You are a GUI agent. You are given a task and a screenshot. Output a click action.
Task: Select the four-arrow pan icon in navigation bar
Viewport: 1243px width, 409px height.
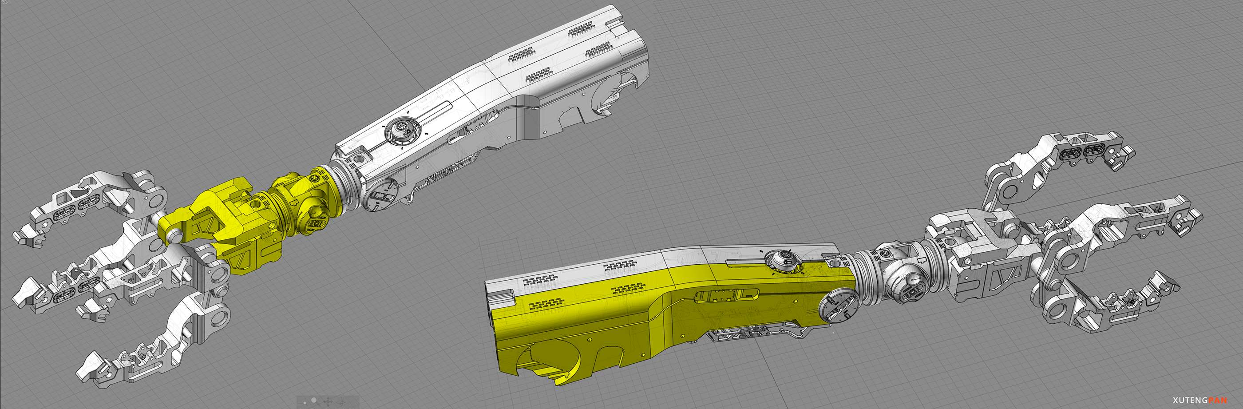pyautogui.click(x=328, y=402)
